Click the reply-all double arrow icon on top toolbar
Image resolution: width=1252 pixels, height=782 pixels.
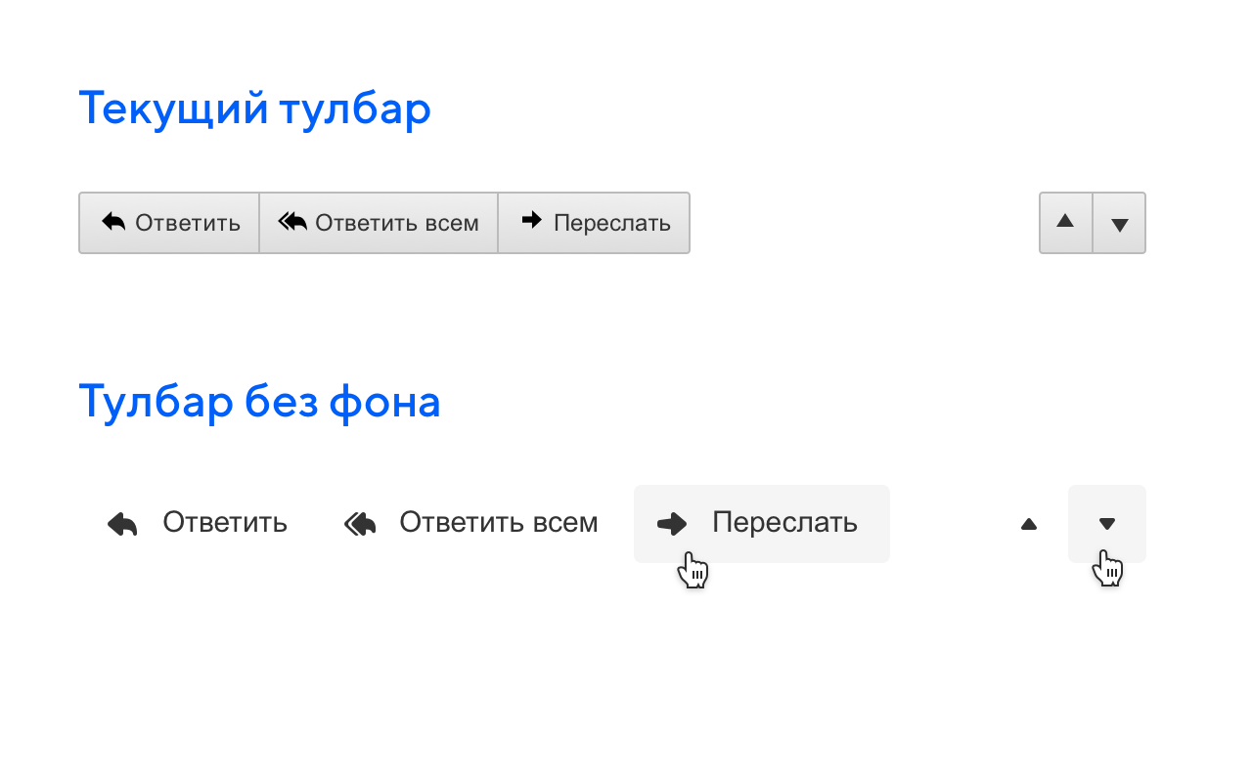291,222
